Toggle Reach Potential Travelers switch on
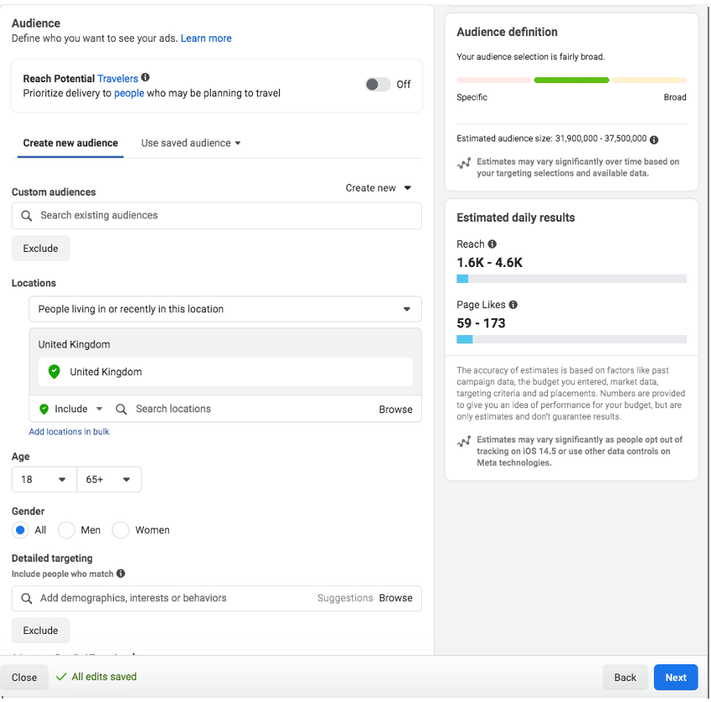711x702 pixels. point(378,84)
